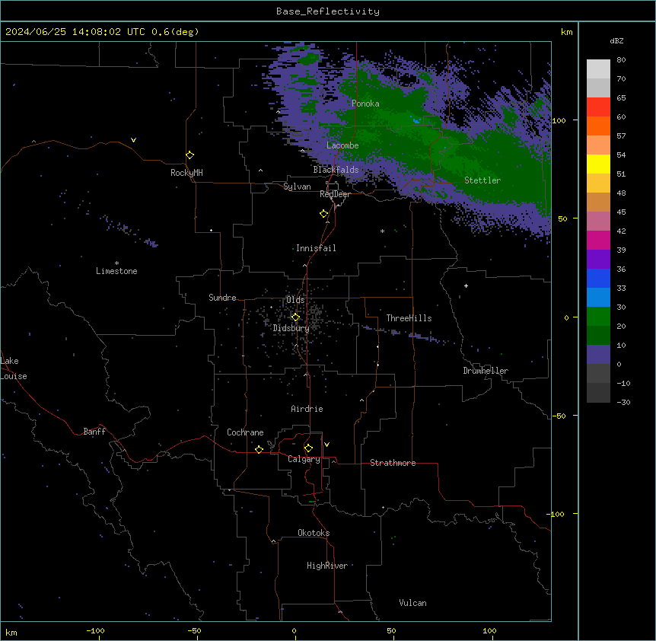Click the brown 45-48 dBZ legend swatch

point(598,202)
